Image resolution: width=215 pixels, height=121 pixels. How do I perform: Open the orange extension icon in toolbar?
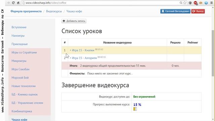tap(201, 3)
